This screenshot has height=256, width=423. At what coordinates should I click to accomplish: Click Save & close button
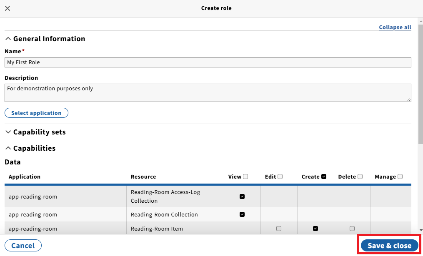pos(389,246)
